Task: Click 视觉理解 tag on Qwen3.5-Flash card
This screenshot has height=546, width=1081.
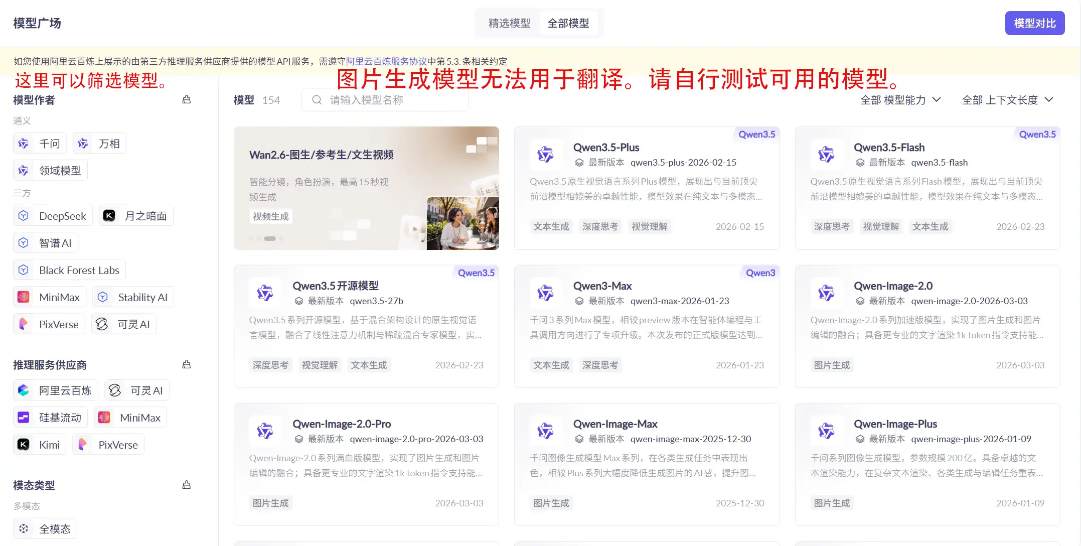Action: pos(881,226)
